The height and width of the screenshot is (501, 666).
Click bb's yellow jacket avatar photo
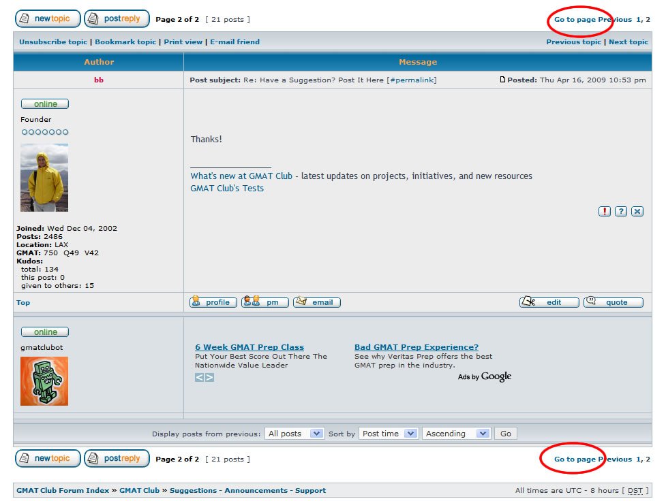tap(44, 177)
